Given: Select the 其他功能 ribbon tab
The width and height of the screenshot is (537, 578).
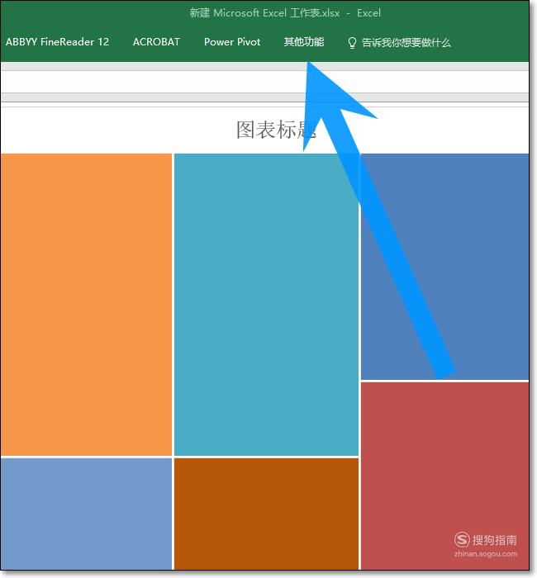Looking at the screenshot, I should click(304, 42).
